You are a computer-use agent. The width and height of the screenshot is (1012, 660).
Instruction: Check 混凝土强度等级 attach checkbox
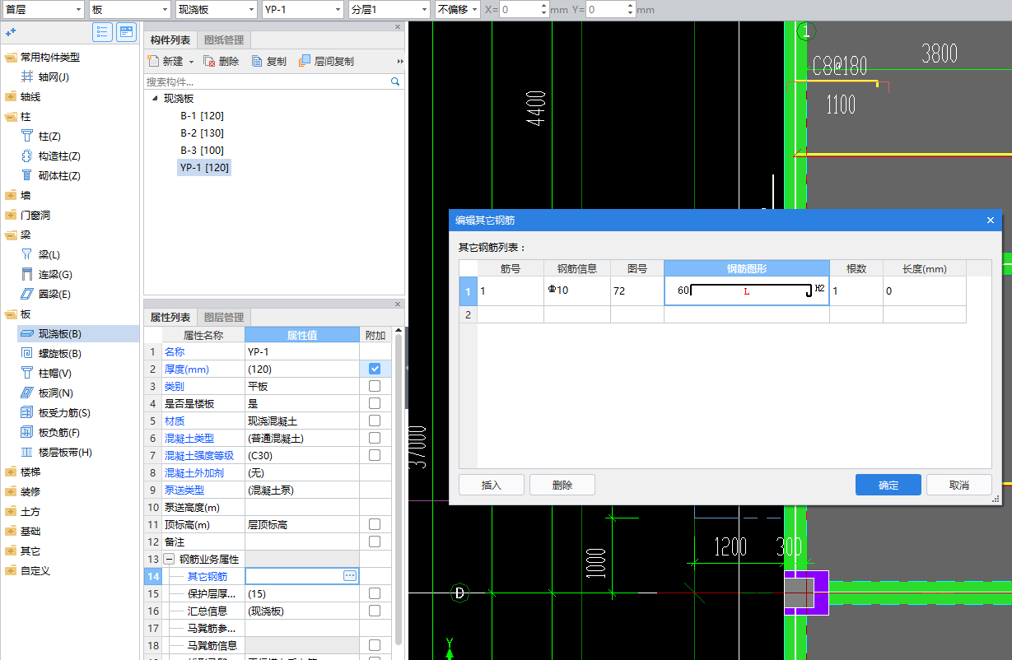click(375, 455)
